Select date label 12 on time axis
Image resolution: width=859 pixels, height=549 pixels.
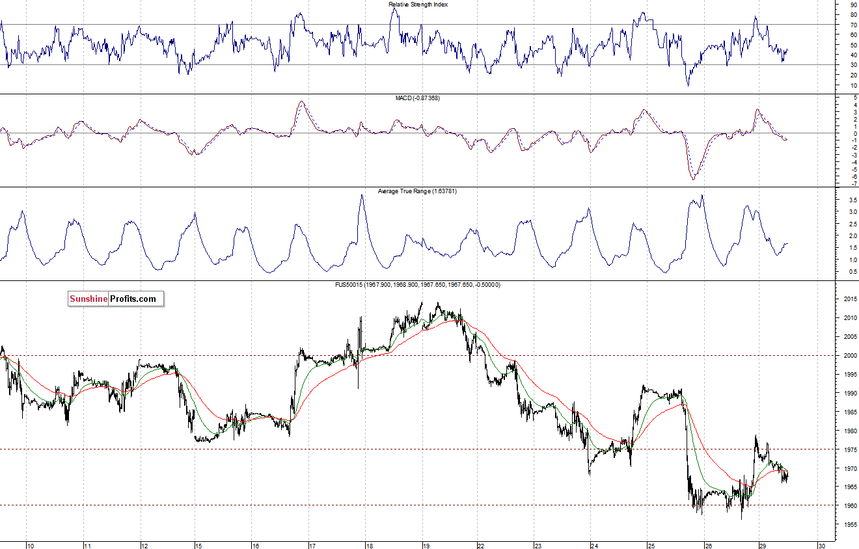(144, 546)
